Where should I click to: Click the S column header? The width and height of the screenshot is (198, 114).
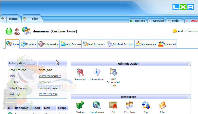click(x=9, y=108)
